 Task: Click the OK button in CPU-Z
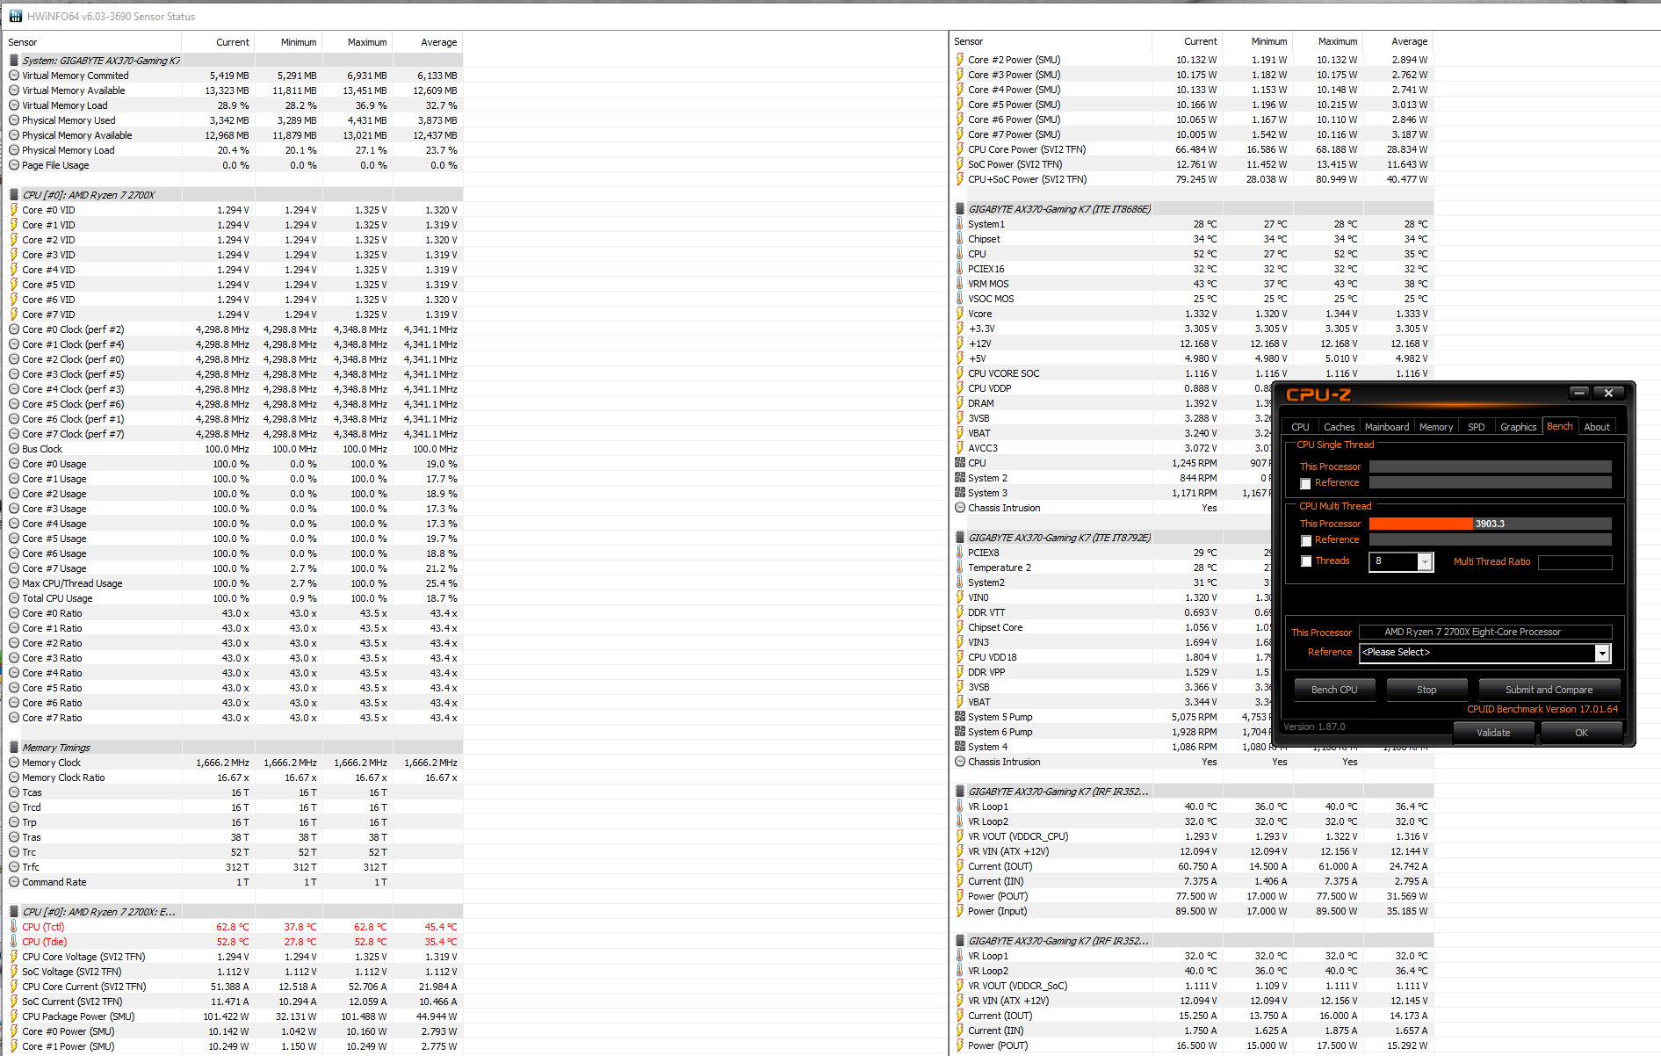point(1581,733)
